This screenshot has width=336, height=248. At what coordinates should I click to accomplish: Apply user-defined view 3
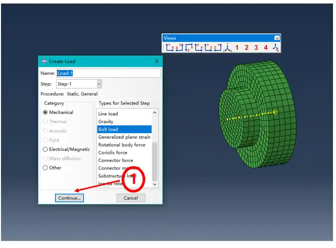pos(256,48)
